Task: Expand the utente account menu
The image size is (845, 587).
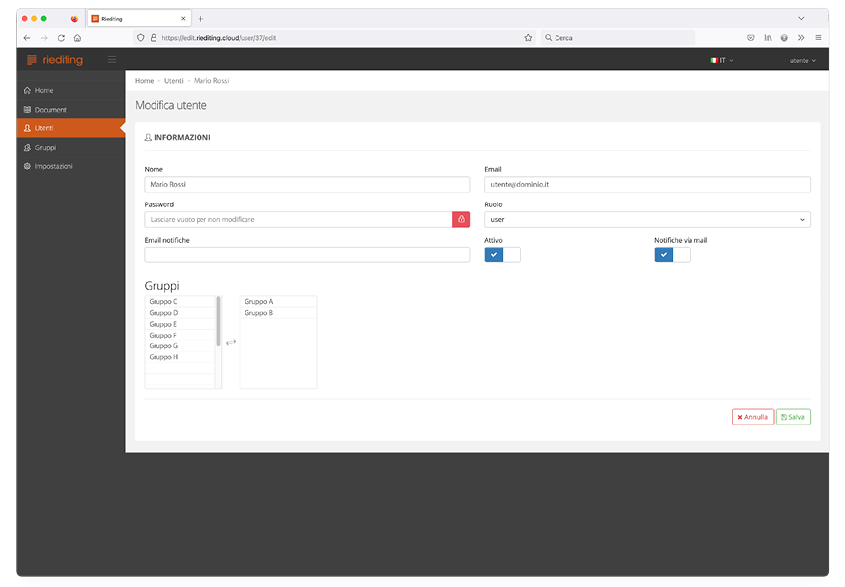Action: point(802,61)
